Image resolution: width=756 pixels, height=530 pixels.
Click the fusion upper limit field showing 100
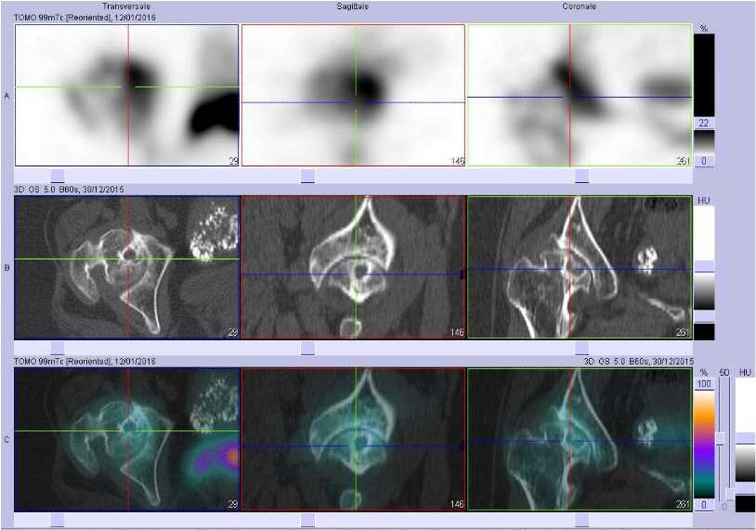pos(704,384)
